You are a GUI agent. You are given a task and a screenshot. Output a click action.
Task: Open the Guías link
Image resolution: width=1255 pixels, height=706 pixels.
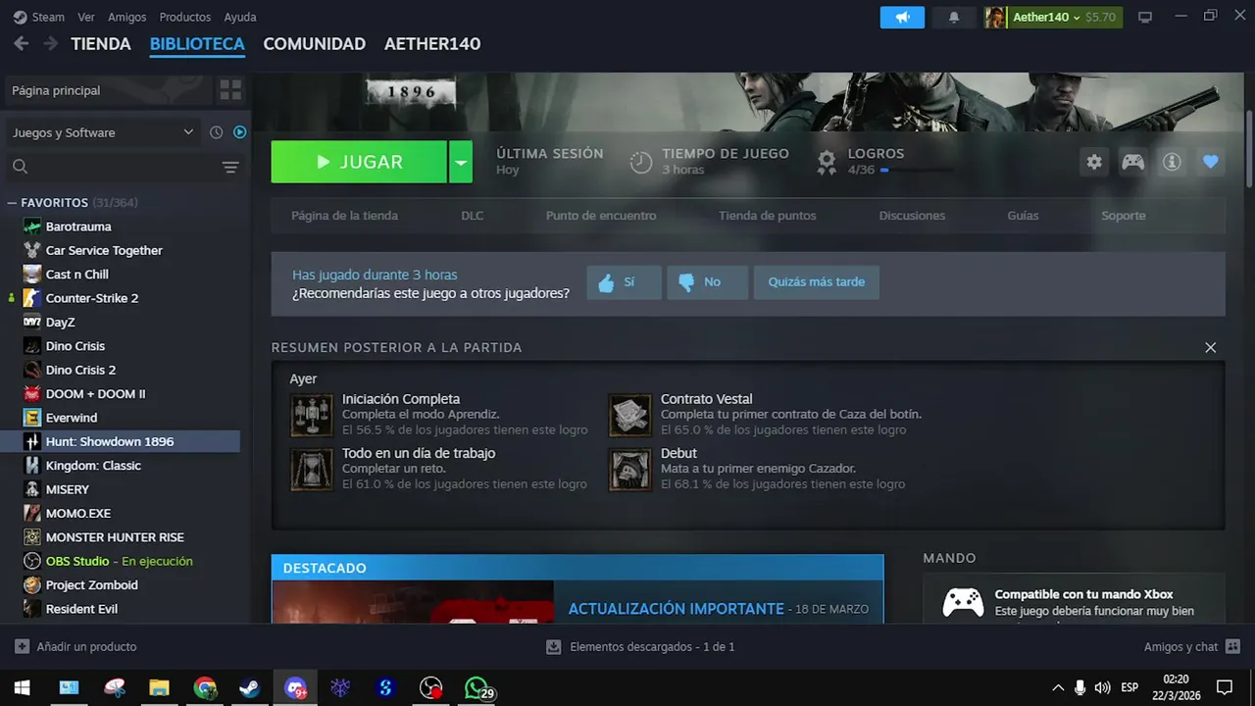(1023, 216)
